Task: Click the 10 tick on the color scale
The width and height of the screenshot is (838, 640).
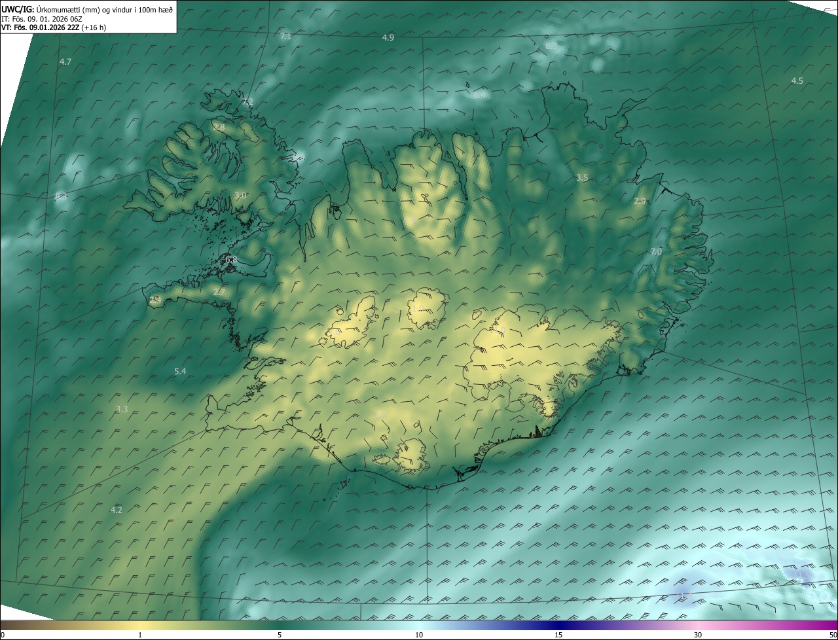Action: 419,635
